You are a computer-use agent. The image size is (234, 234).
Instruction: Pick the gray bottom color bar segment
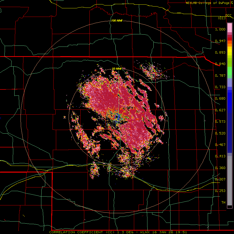(230, 181)
